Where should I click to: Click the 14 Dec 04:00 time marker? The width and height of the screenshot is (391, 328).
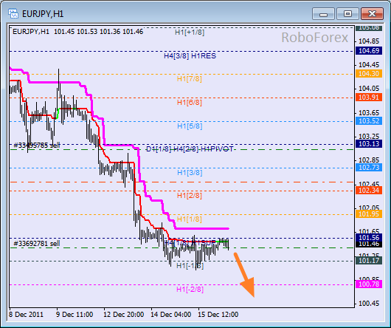(171, 315)
